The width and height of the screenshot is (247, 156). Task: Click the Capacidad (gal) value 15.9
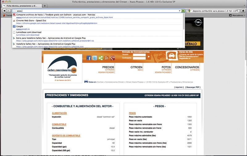113,147
